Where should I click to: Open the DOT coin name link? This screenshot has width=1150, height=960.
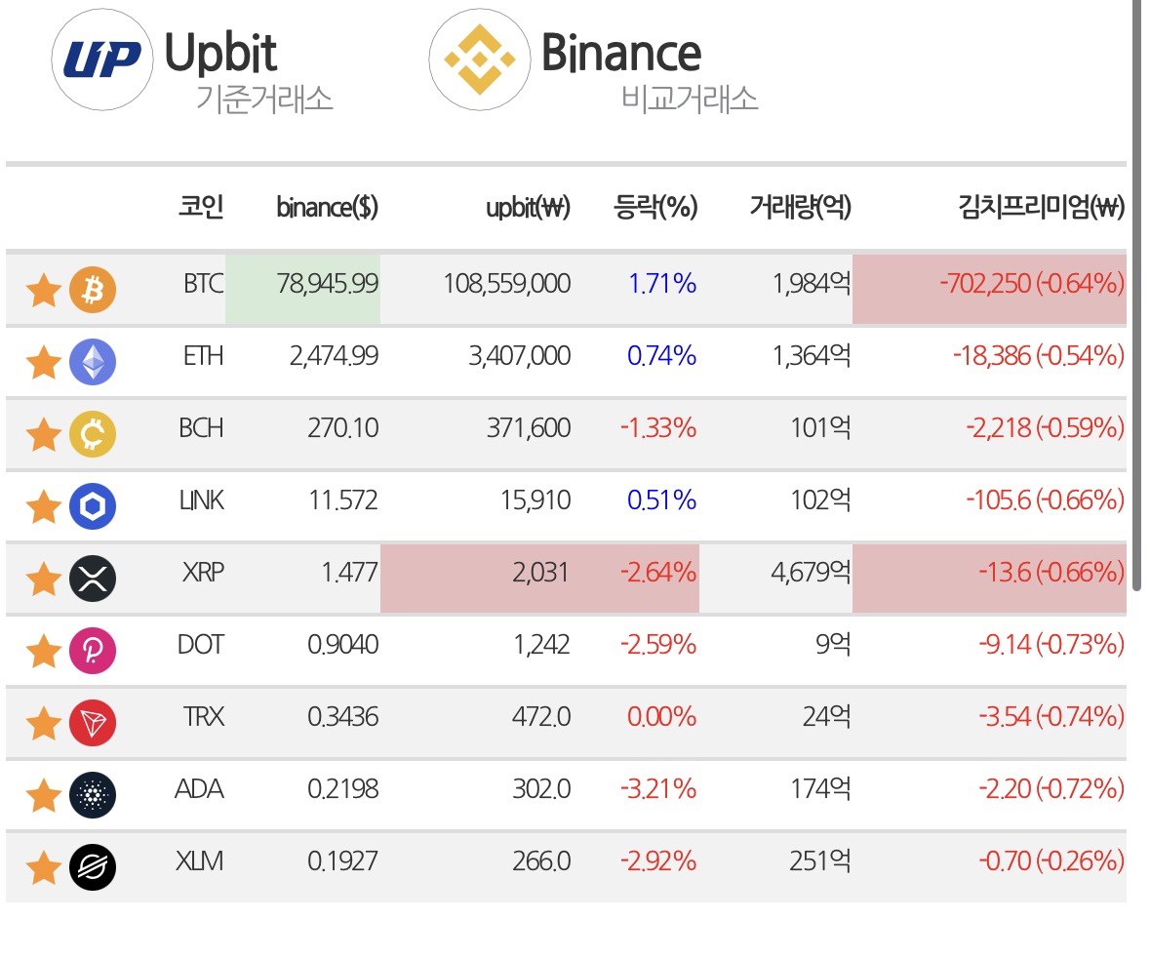(200, 645)
